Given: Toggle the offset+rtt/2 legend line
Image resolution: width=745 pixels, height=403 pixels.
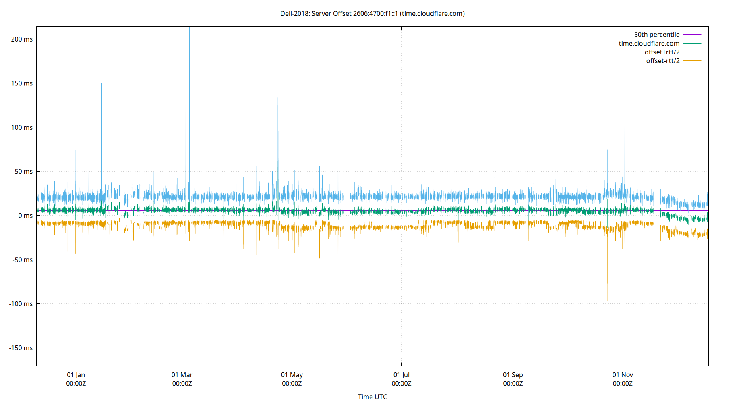Looking at the screenshot, I should (x=662, y=52).
